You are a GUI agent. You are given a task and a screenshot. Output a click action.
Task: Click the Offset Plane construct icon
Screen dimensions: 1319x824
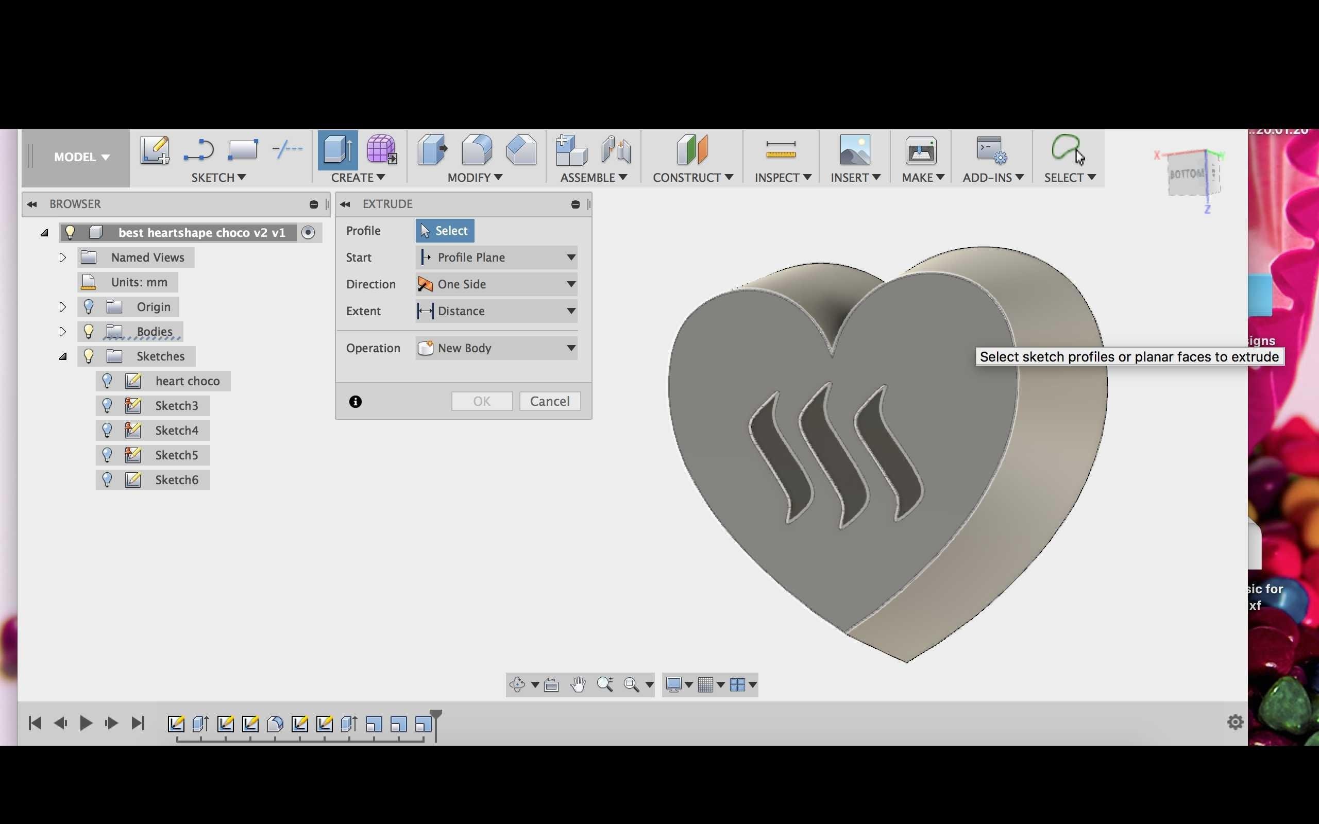[692, 150]
